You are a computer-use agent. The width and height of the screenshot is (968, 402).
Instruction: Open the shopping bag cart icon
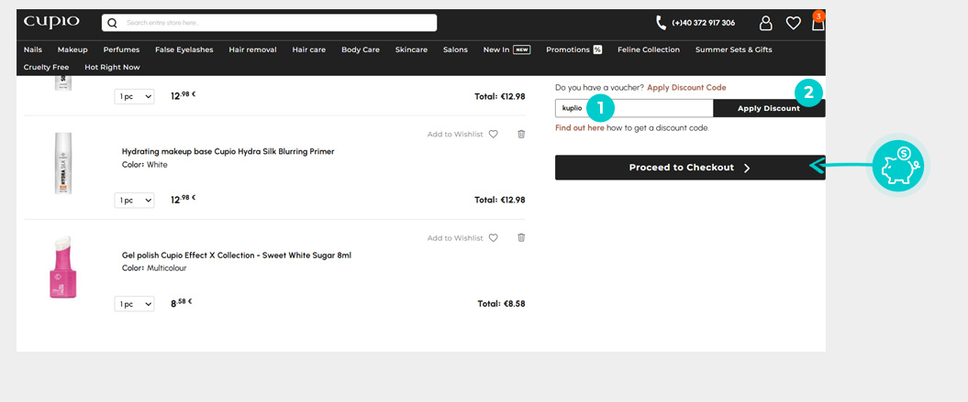818,24
